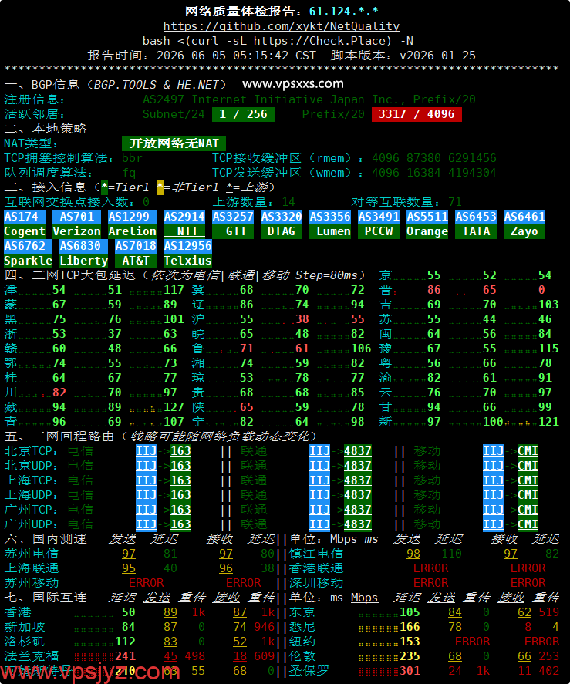Select the AS2914 badge

click(184, 217)
